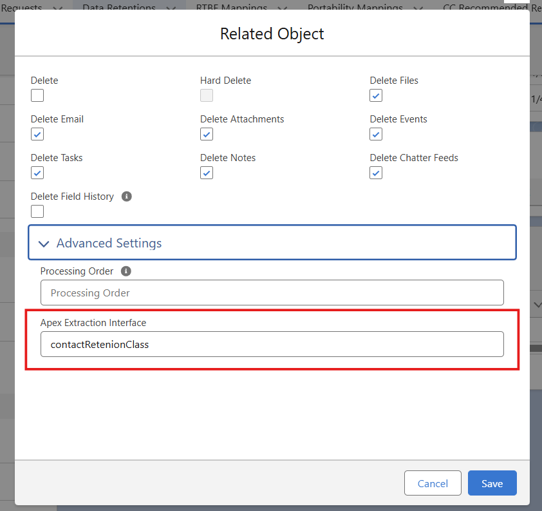Open dropdown arrow beside Data Retentions tab

point(171,8)
